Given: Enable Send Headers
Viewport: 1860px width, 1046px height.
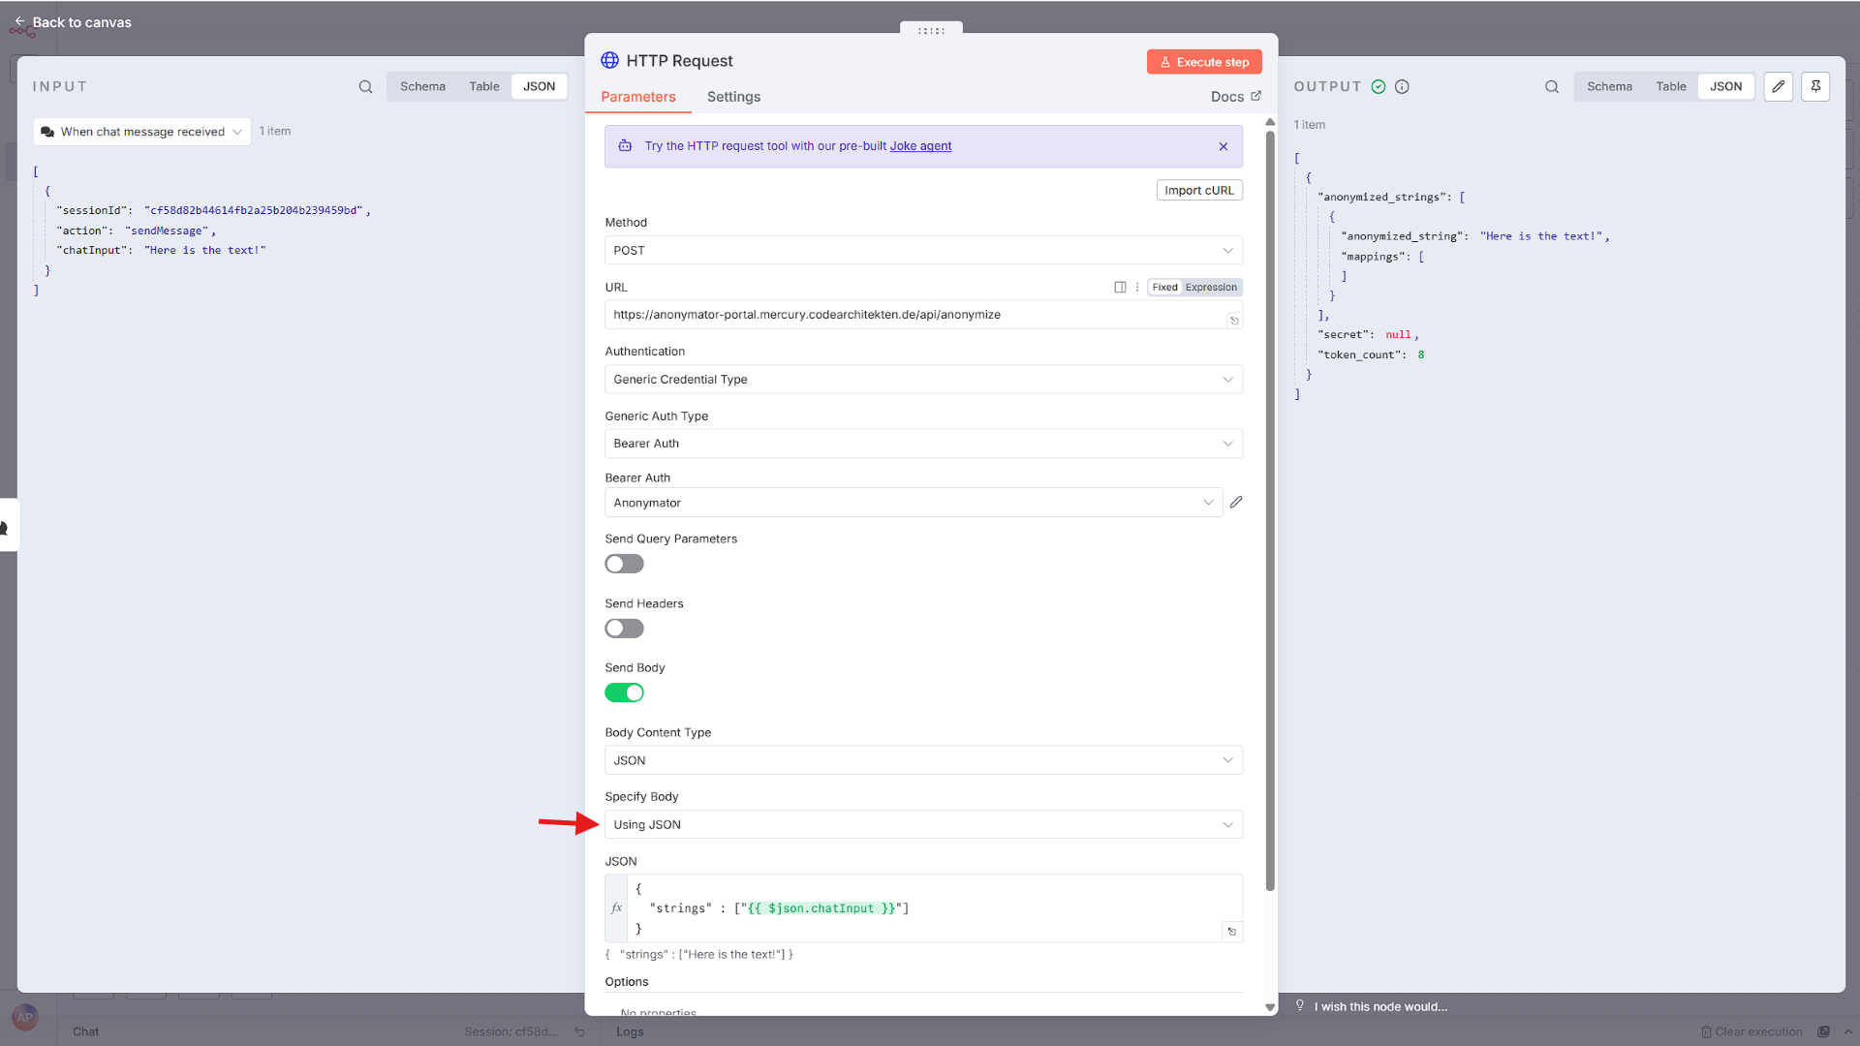Looking at the screenshot, I should click(624, 629).
